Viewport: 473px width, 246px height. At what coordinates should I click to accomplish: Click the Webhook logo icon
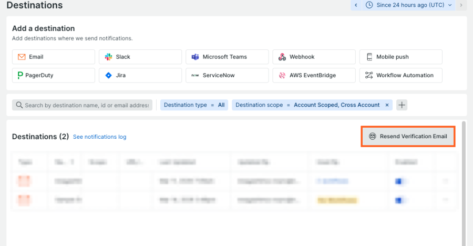(282, 57)
